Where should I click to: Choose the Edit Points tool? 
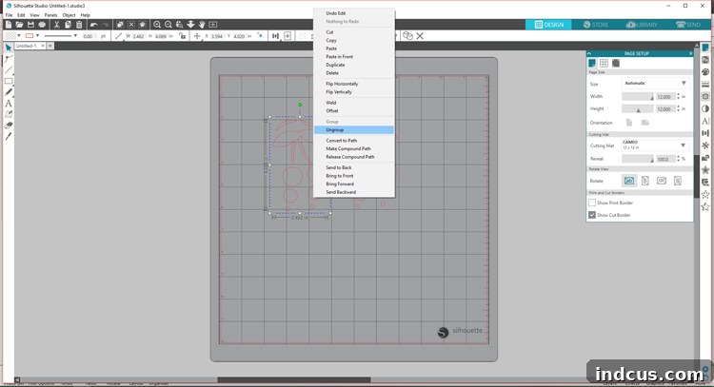coord(9,59)
